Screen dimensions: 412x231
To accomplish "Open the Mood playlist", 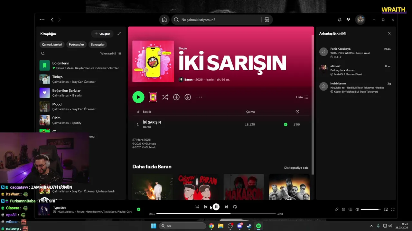I will coord(80,107).
